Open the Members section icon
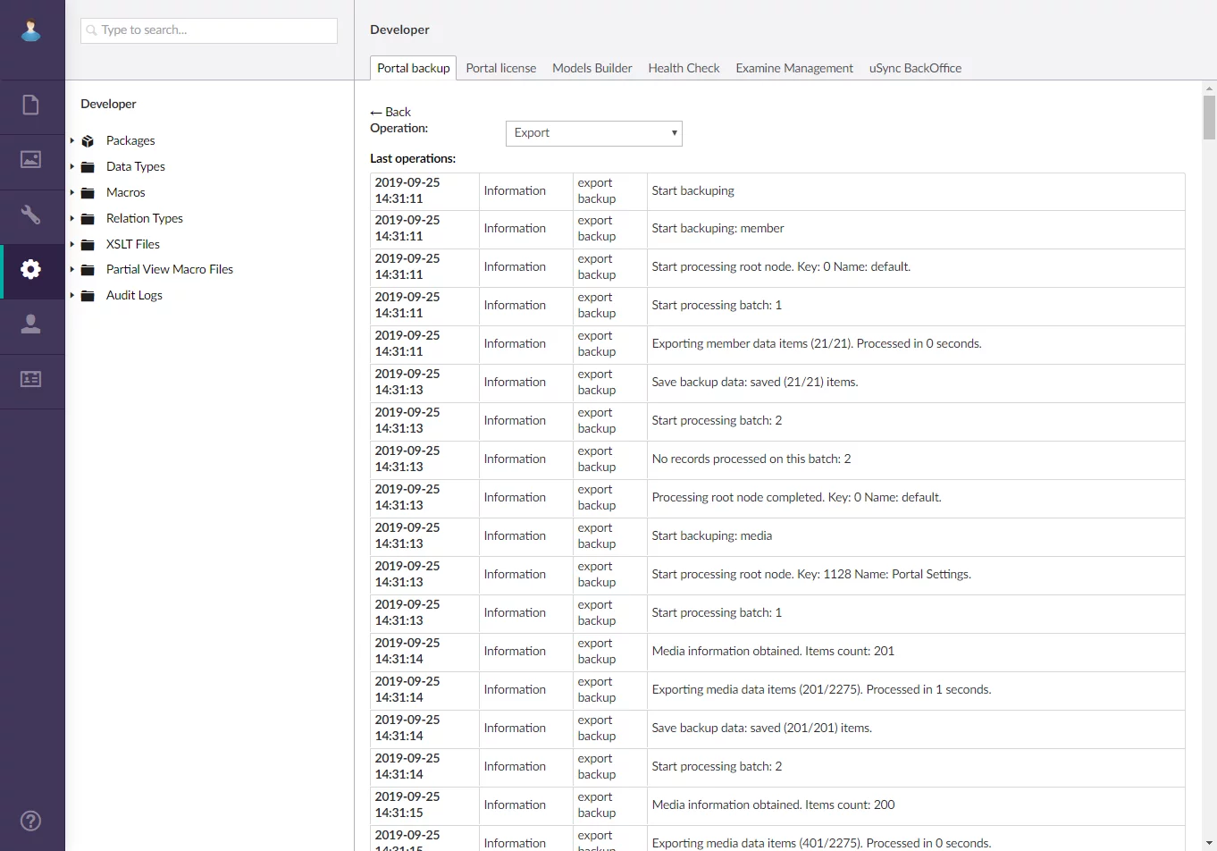This screenshot has height=851, width=1217. [x=31, y=379]
